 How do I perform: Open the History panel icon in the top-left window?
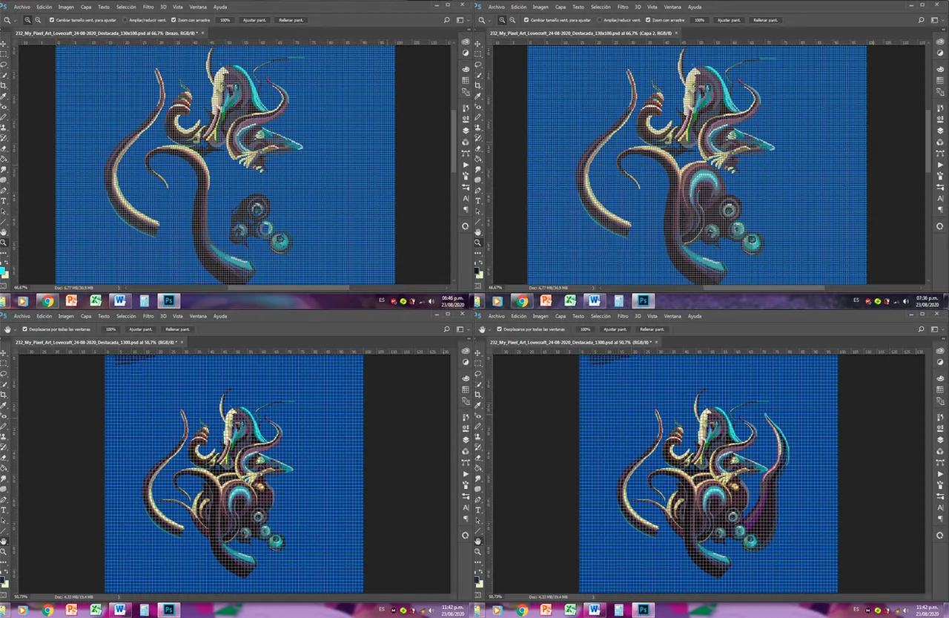(x=465, y=108)
